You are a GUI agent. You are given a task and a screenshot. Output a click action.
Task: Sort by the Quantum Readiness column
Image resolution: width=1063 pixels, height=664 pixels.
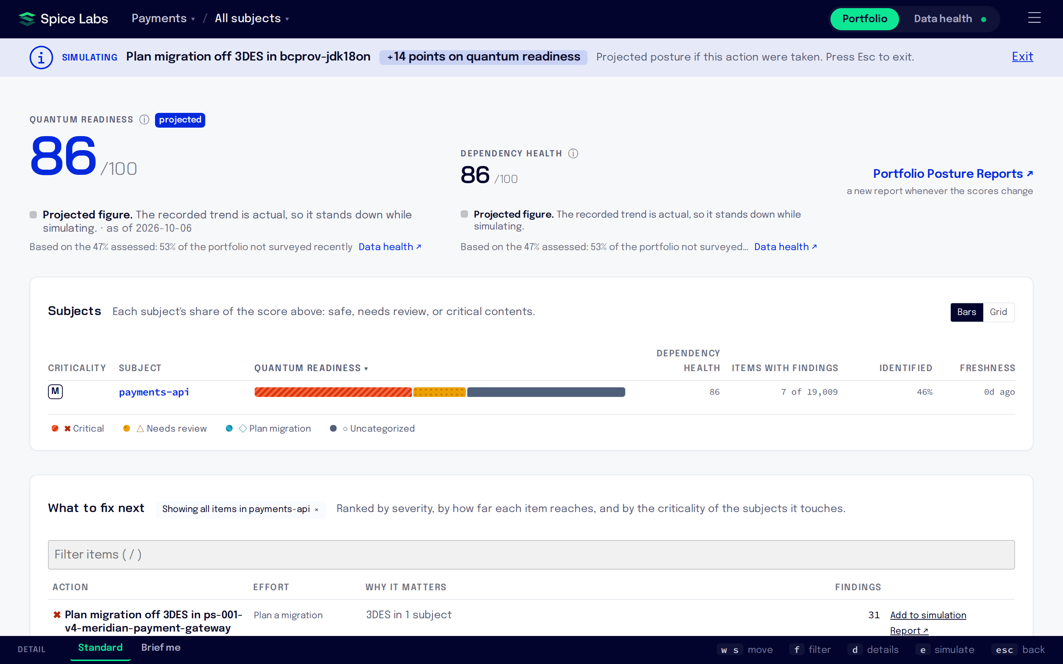311,368
